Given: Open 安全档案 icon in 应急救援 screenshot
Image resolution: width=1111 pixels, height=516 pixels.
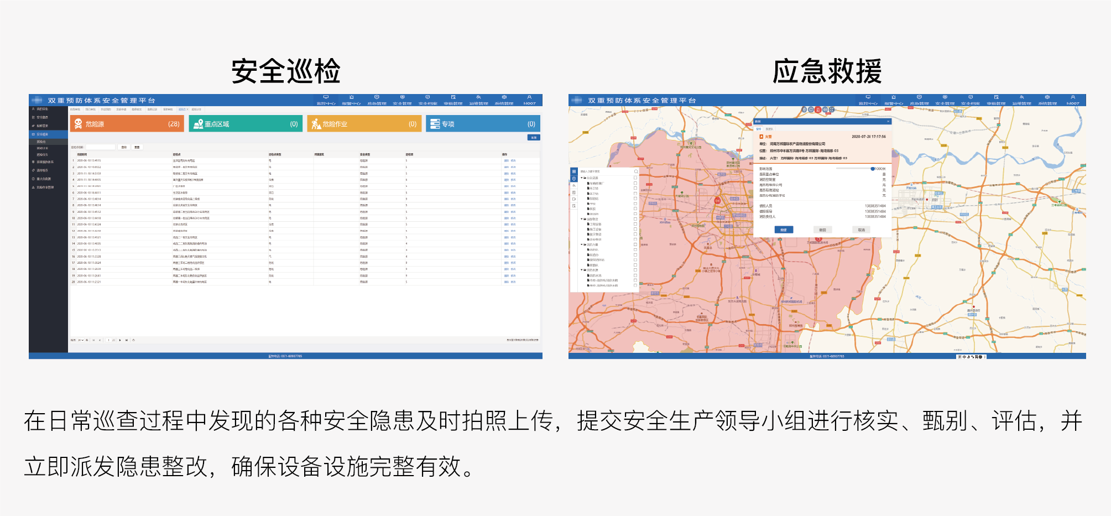Looking at the screenshot, I should point(971,97).
